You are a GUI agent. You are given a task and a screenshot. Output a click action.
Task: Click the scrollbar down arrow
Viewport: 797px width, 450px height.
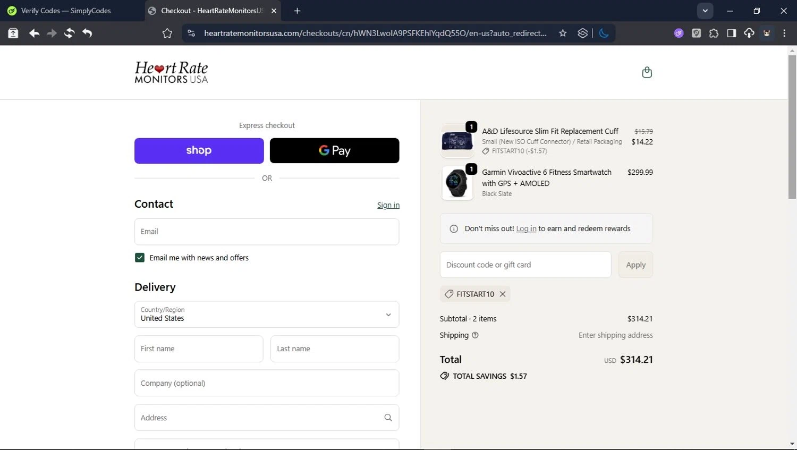(792, 444)
